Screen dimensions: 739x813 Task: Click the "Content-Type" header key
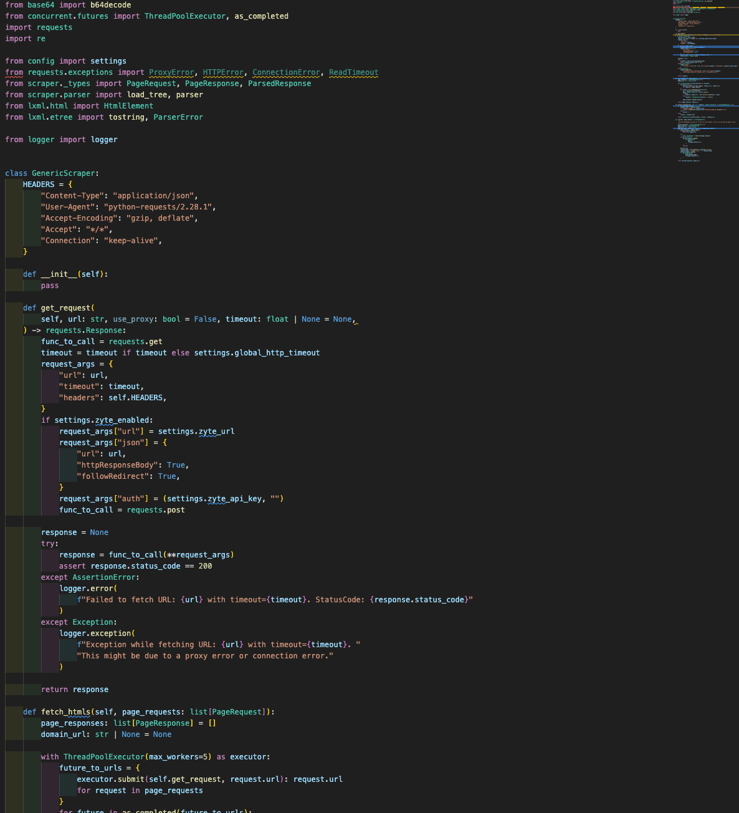click(72, 196)
